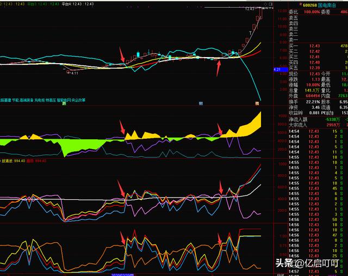
Task: Select the first 14:54 trade row with volume 15
Action: pyautogui.click(x=318, y=131)
